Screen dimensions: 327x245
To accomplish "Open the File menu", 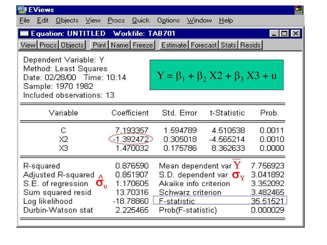I will point(25,20).
